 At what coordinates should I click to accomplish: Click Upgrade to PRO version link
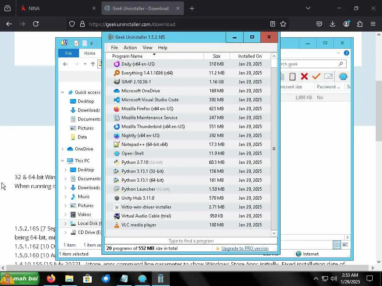click(245, 248)
